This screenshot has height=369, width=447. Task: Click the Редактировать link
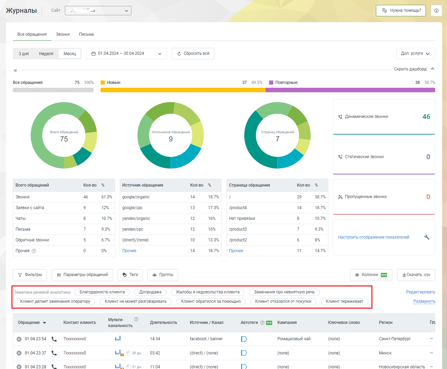[x=421, y=292]
